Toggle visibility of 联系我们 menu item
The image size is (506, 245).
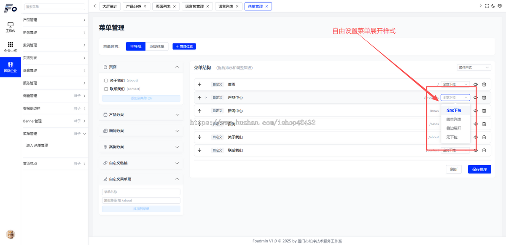(x=476, y=150)
